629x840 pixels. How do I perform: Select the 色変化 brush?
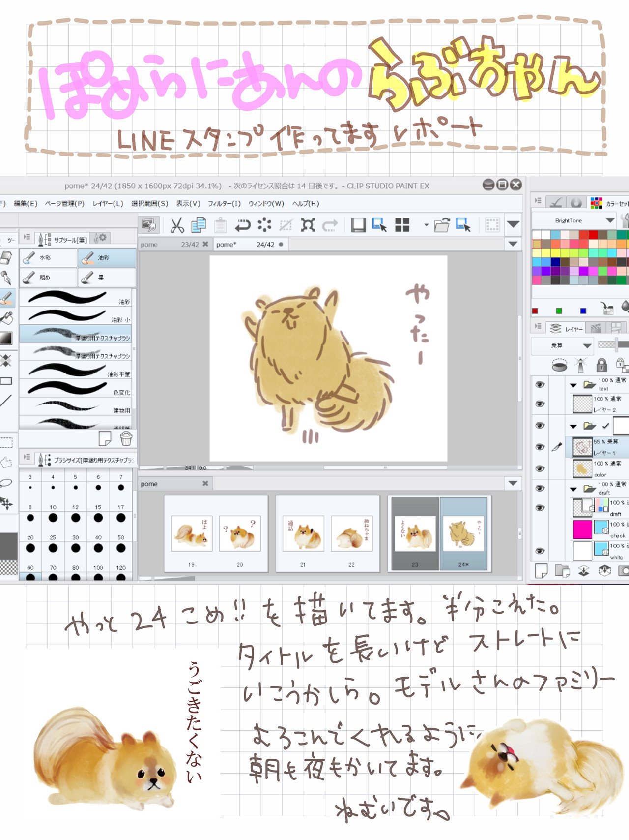[76, 388]
